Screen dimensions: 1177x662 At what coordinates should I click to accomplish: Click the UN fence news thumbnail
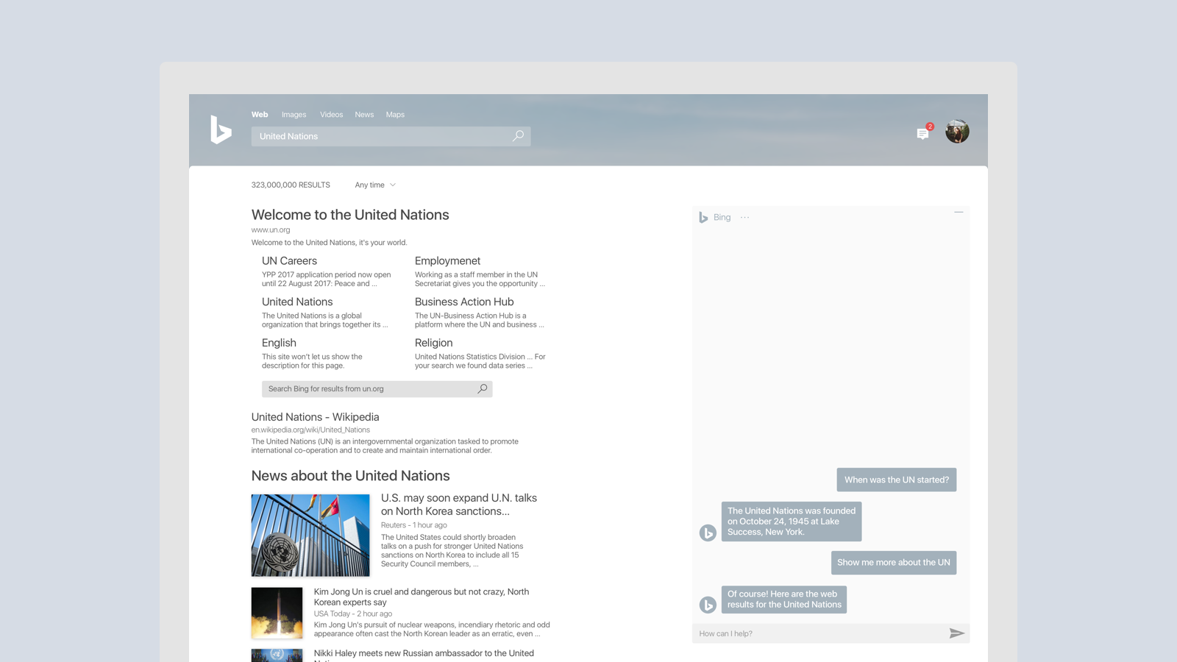click(310, 535)
